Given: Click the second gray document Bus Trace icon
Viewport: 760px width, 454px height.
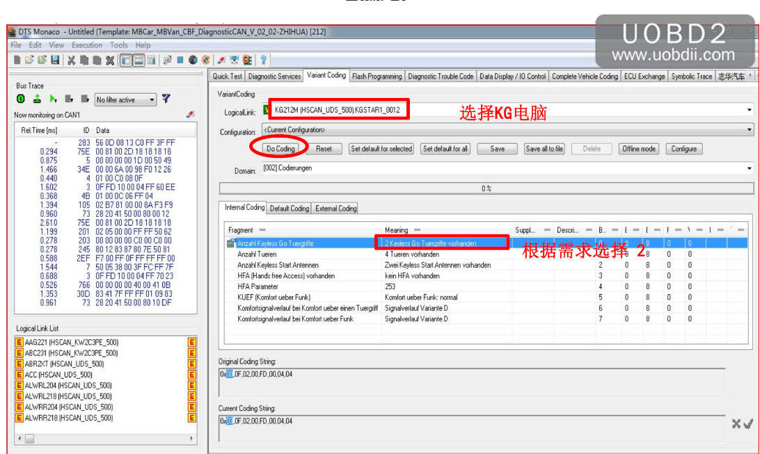Looking at the screenshot, I should [x=85, y=99].
